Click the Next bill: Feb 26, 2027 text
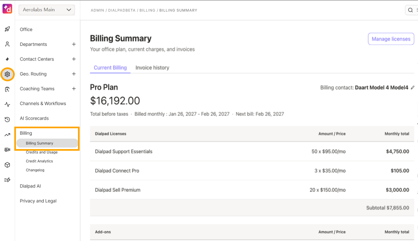This screenshot has width=418, height=241. (x=260, y=114)
